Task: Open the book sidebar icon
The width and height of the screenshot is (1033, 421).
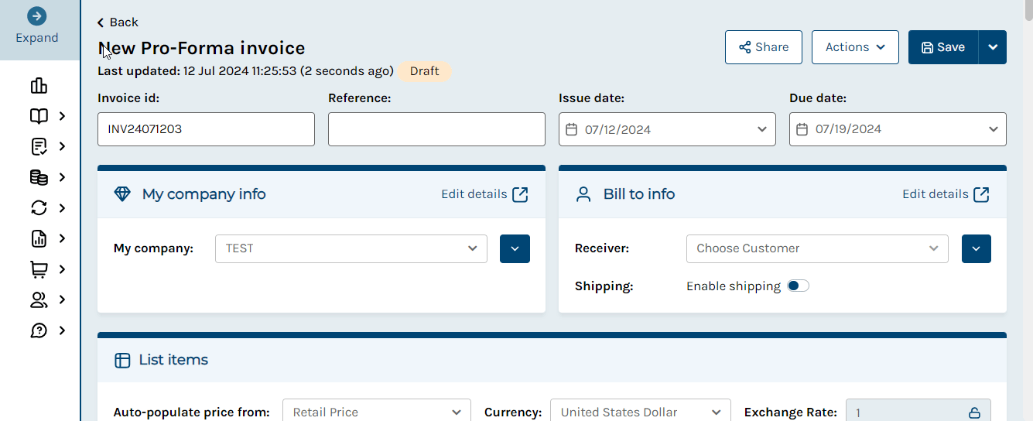Action: click(x=39, y=116)
